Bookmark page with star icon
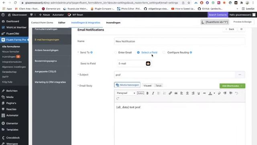Viewport: 257px width, 145px height. tap(189, 3)
